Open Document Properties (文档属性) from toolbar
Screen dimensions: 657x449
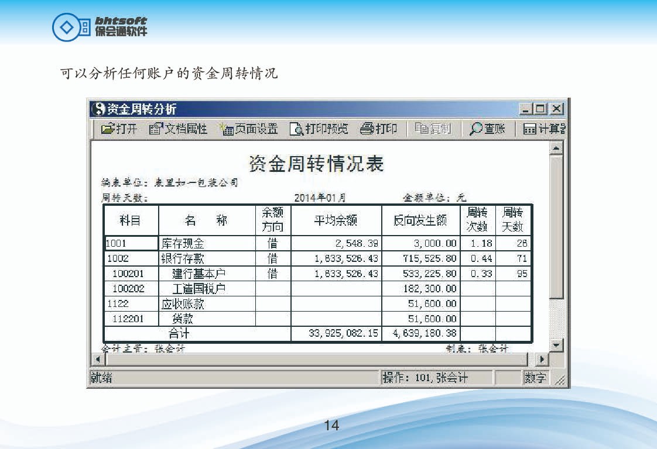(156, 129)
